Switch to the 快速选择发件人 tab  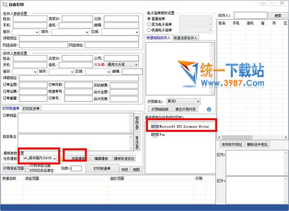186,38
